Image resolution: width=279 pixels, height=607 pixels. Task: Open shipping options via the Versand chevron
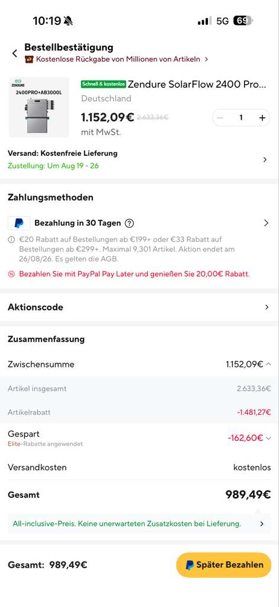click(265, 159)
